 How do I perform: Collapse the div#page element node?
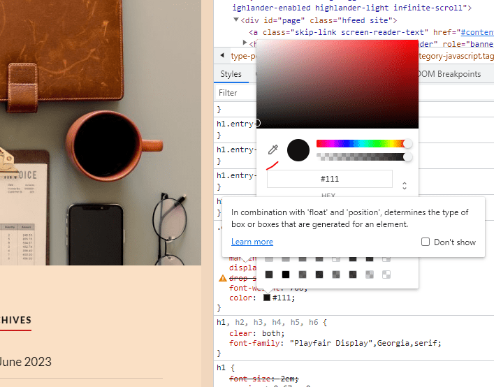[235, 20]
